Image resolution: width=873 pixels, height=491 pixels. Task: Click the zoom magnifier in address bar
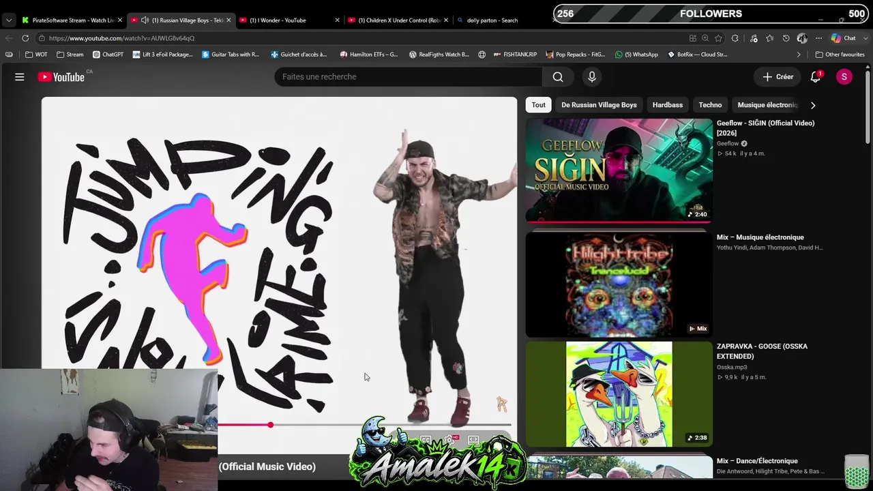[705, 38]
